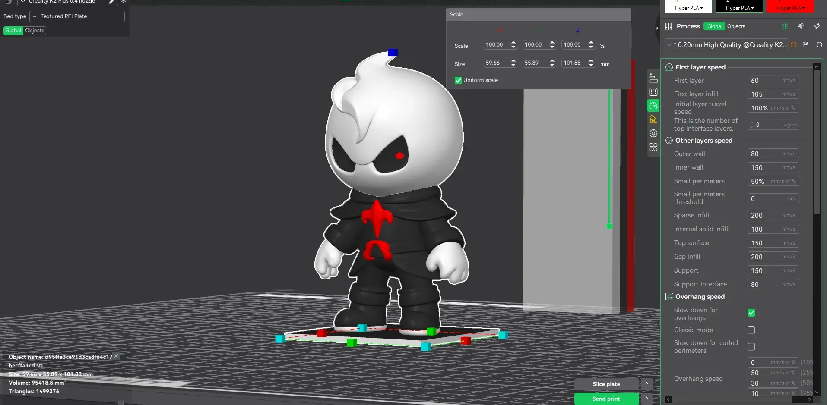
Task: Open the Bed type dropdown
Action: pyautogui.click(x=77, y=16)
